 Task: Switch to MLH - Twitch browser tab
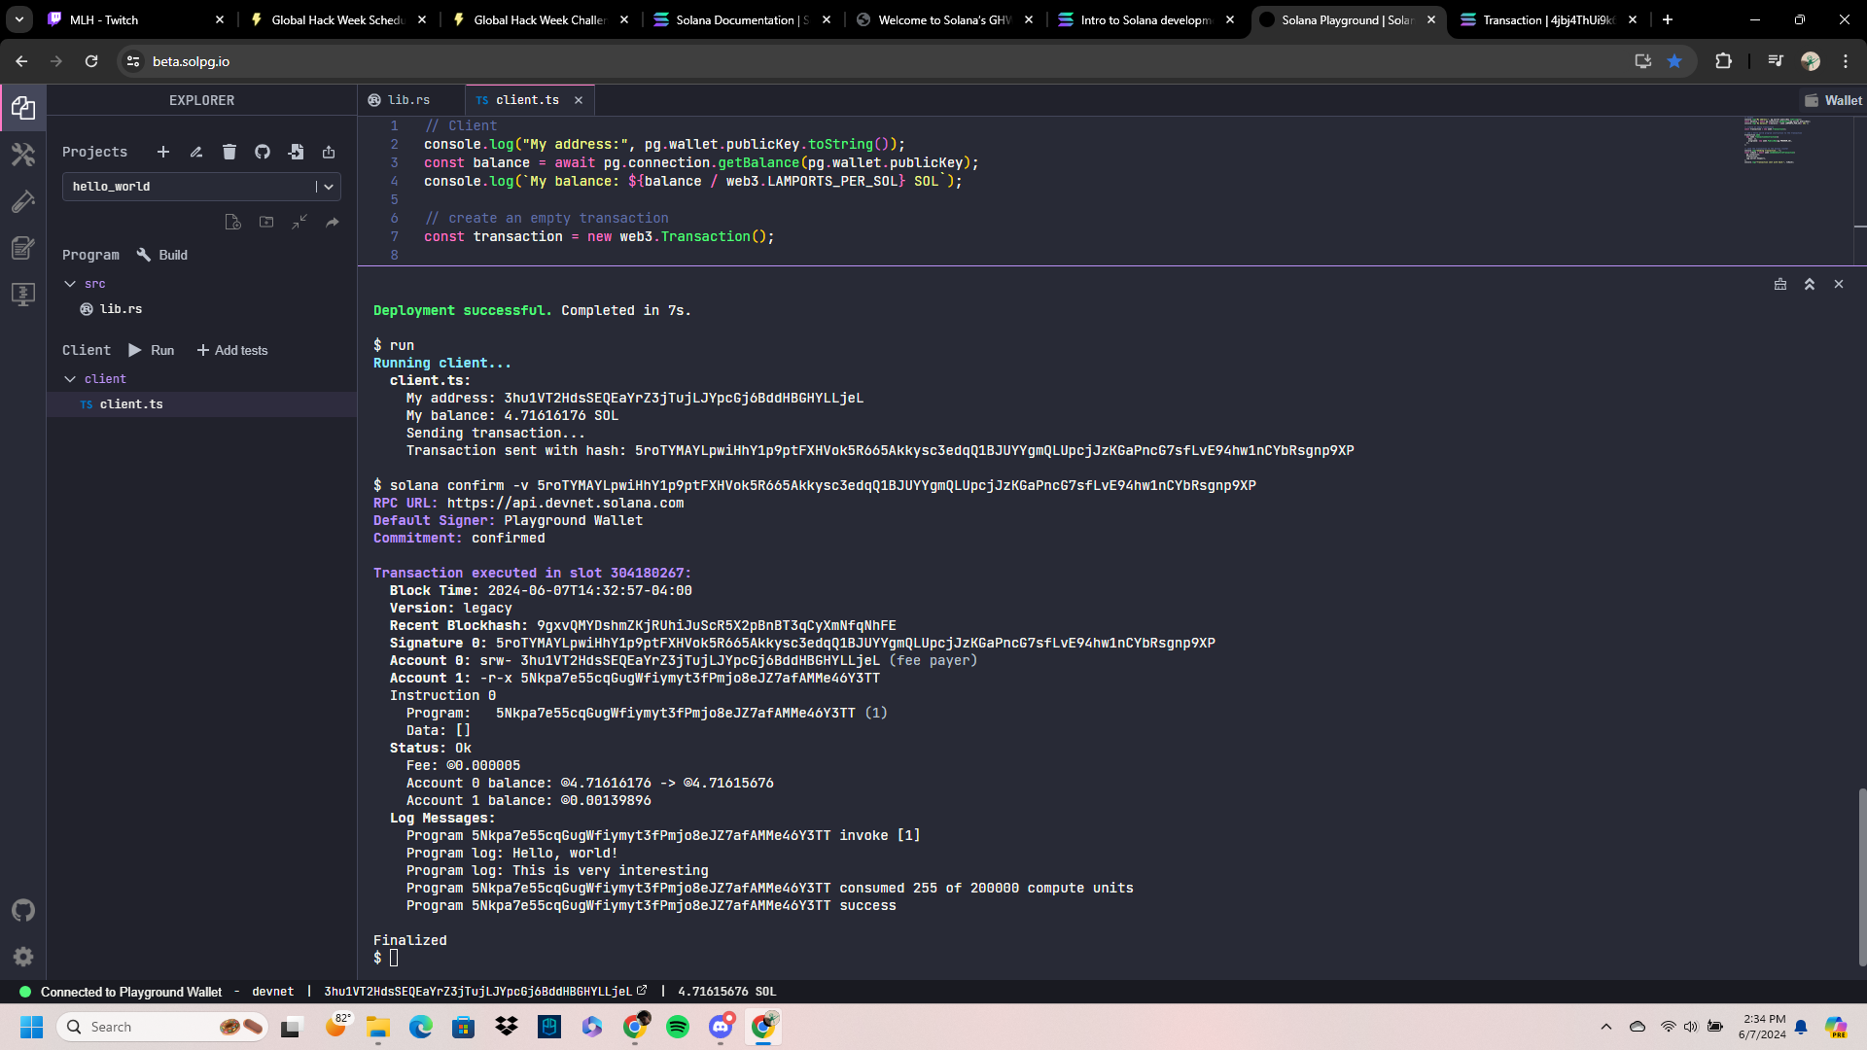(x=136, y=19)
